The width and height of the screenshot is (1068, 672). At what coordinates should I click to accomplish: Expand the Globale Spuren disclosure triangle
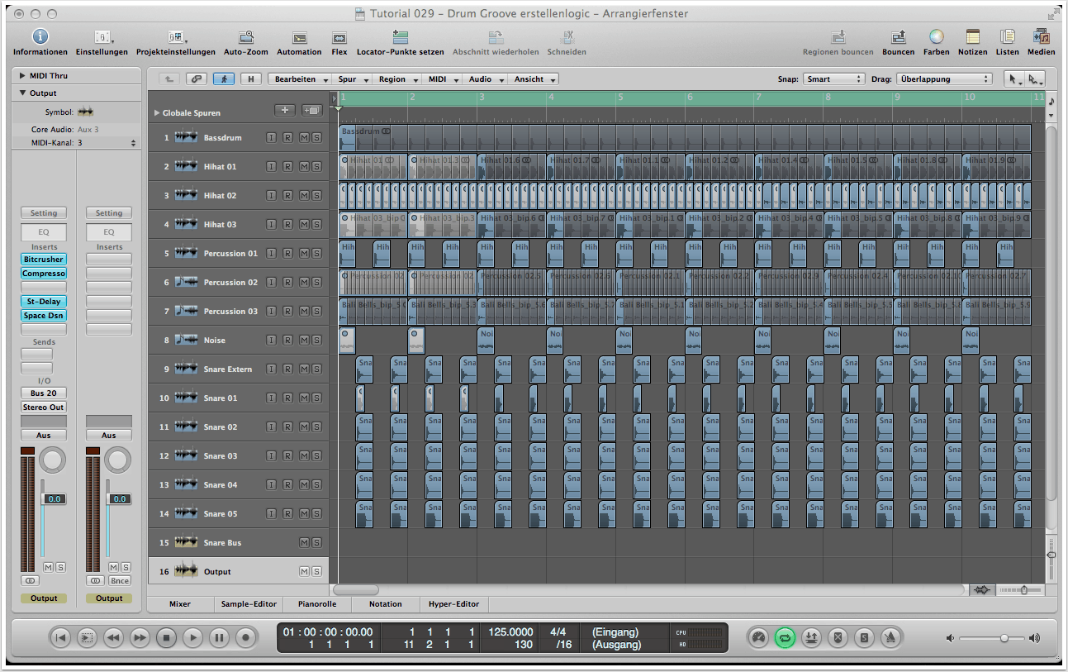(x=157, y=112)
